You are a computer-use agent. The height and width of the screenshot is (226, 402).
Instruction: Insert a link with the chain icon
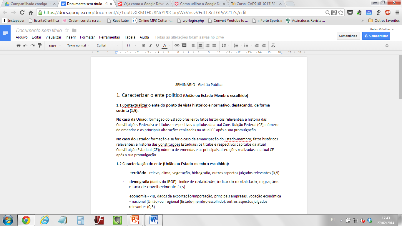(x=177, y=46)
